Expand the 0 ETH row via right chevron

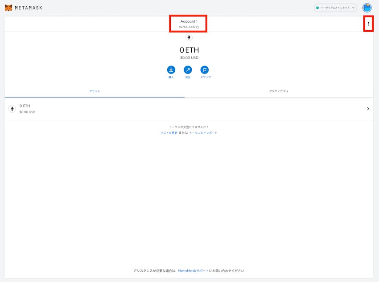368,109
